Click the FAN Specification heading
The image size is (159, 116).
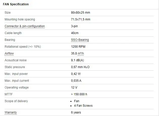pyautogui.click(x=16, y=4)
